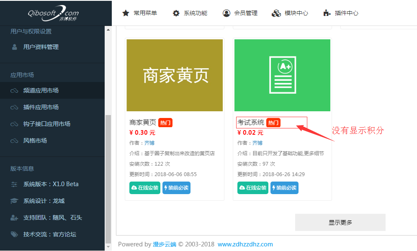417x251 pixels.
Task: Click the 显示更多 button
Action: [340, 222]
